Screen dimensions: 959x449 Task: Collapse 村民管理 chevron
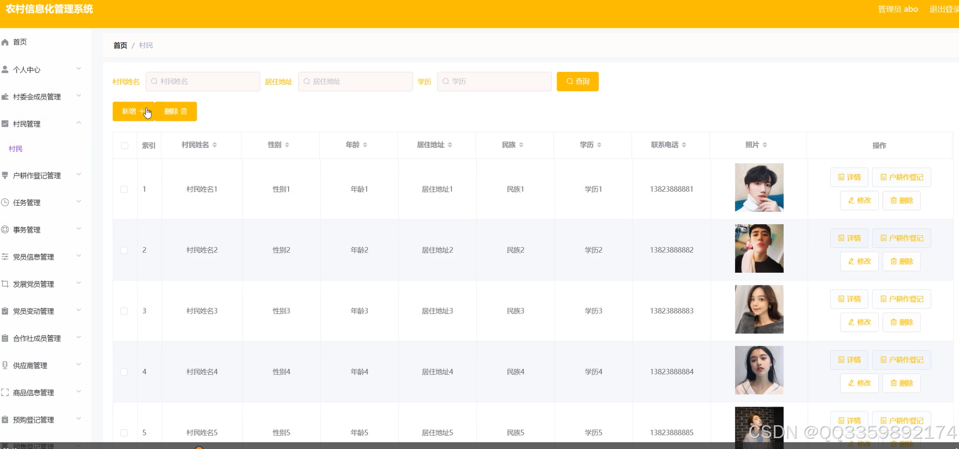point(79,122)
